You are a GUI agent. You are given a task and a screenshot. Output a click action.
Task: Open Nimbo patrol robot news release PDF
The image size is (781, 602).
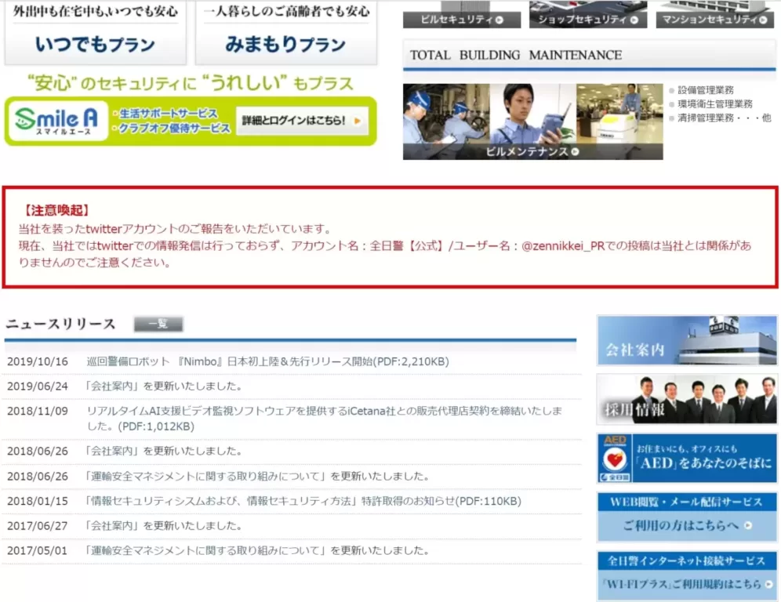267,361
